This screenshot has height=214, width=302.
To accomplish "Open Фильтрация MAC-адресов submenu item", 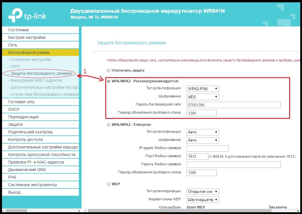I will pyautogui.click(x=35, y=80).
